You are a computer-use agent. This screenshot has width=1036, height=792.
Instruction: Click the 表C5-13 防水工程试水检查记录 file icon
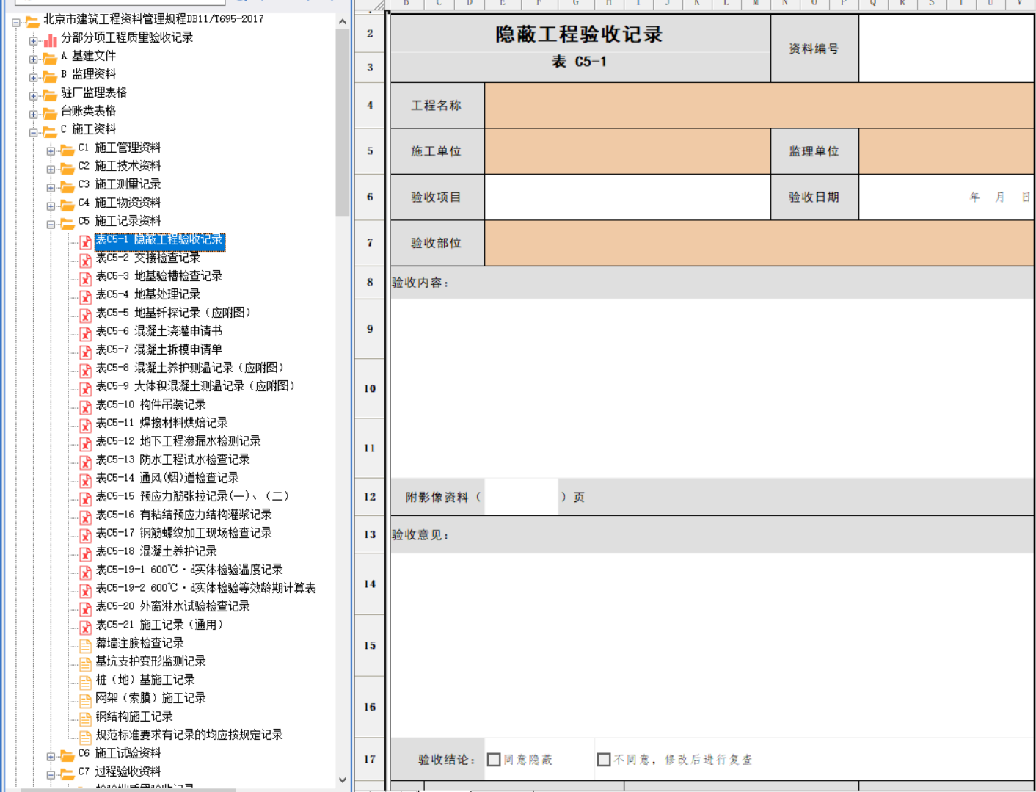tap(86, 462)
